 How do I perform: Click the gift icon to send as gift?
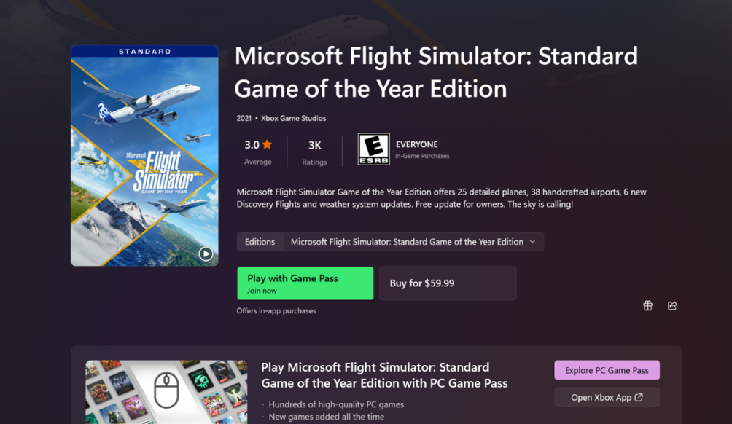(647, 305)
